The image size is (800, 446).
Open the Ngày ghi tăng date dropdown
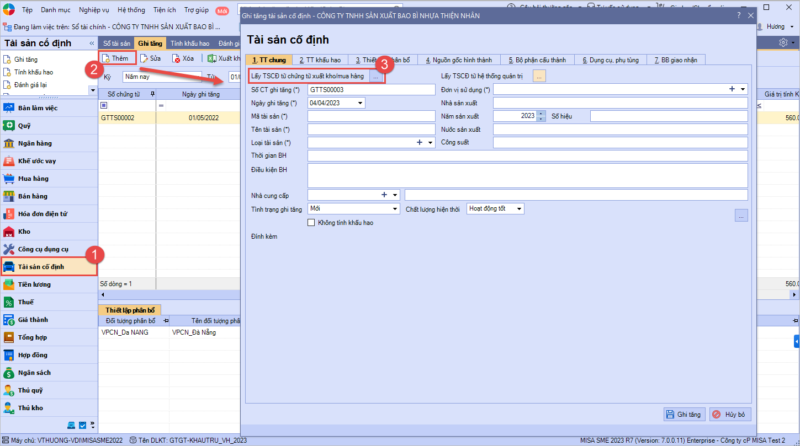pos(361,103)
